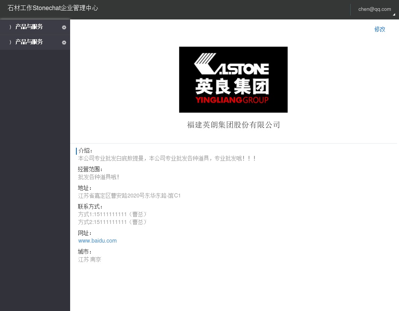Click the 方式1 contact phone number

(112, 214)
